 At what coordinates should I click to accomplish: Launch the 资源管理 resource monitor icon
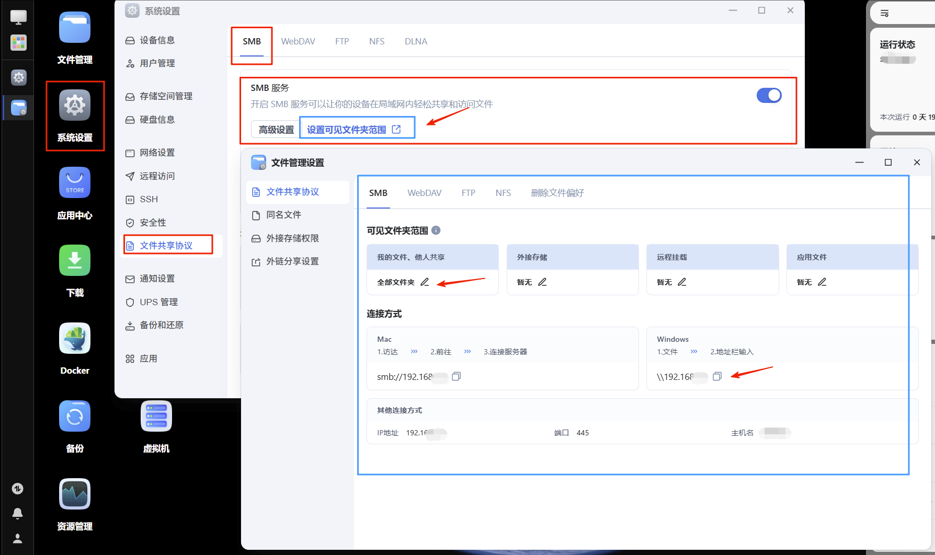pos(75,494)
